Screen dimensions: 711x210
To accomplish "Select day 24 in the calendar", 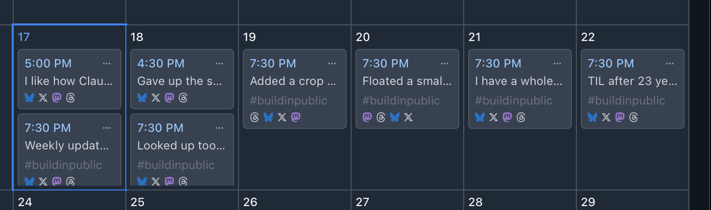I will pyautogui.click(x=25, y=202).
